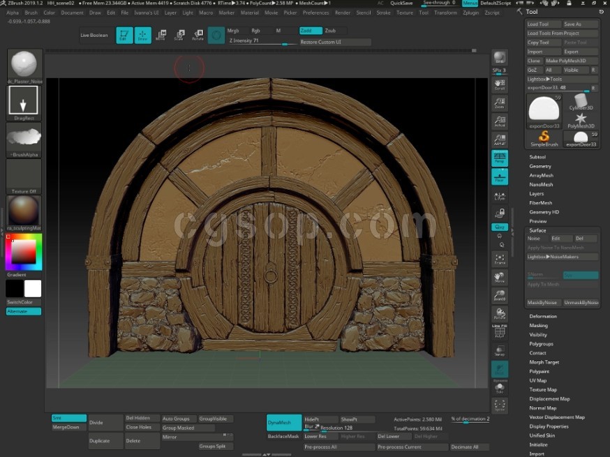Toggle the Floor grid button
The image size is (610, 457).
499,177
